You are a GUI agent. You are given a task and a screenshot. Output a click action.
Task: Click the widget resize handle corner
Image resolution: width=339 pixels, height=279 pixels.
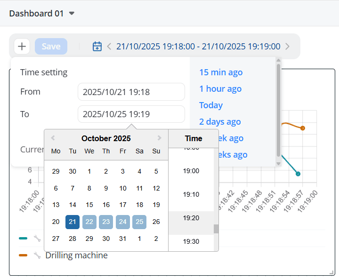[331, 272]
